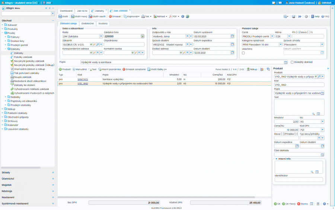
Task: Click the Uložit save icon button
Action: click(x=60, y=16)
